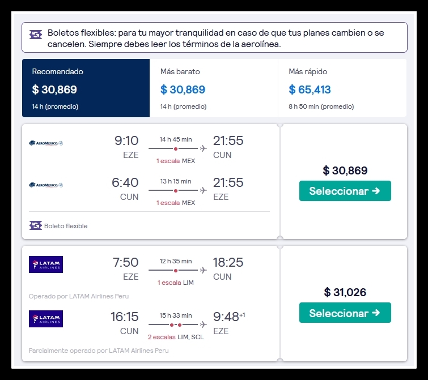Click airplane icon on 15 h 33 min route
Screen dimensions: 428x380
click(x=203, y=325)
